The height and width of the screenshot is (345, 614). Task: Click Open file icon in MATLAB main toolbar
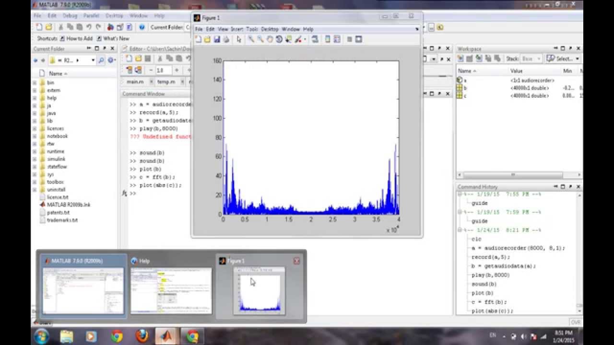[x=48, y=27]
